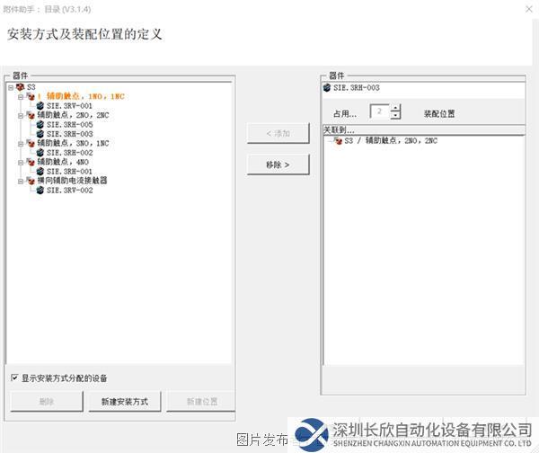Collapse the 横向辅助电流接触器 node
Image resolution: width=539 pixels, height=453 pixels.
point(19,181)
